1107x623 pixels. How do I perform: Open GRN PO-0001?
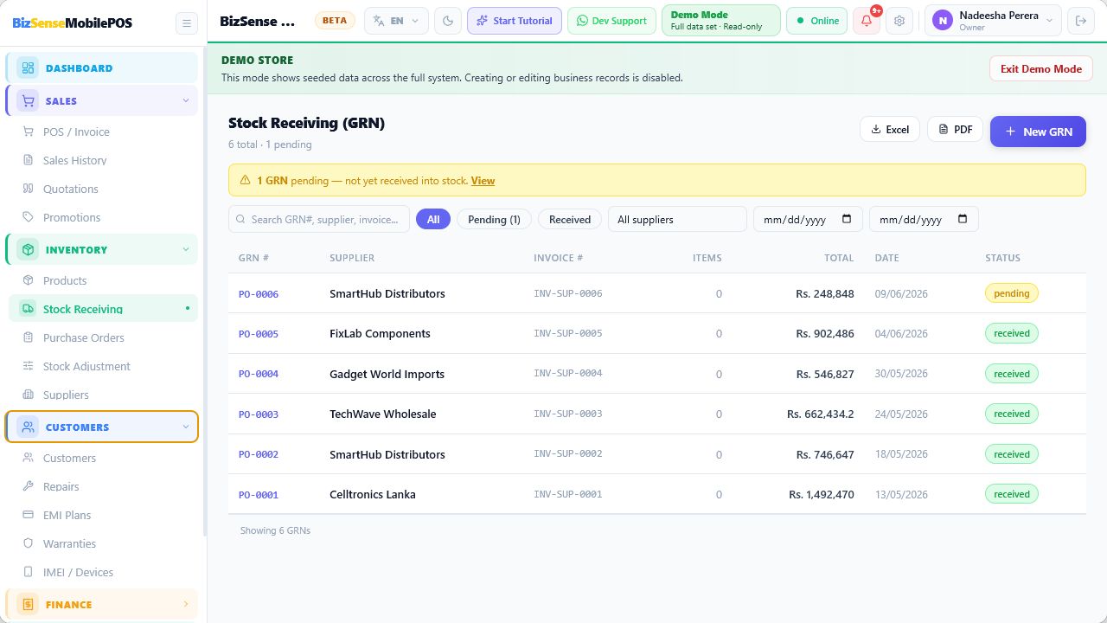point(259,495)
